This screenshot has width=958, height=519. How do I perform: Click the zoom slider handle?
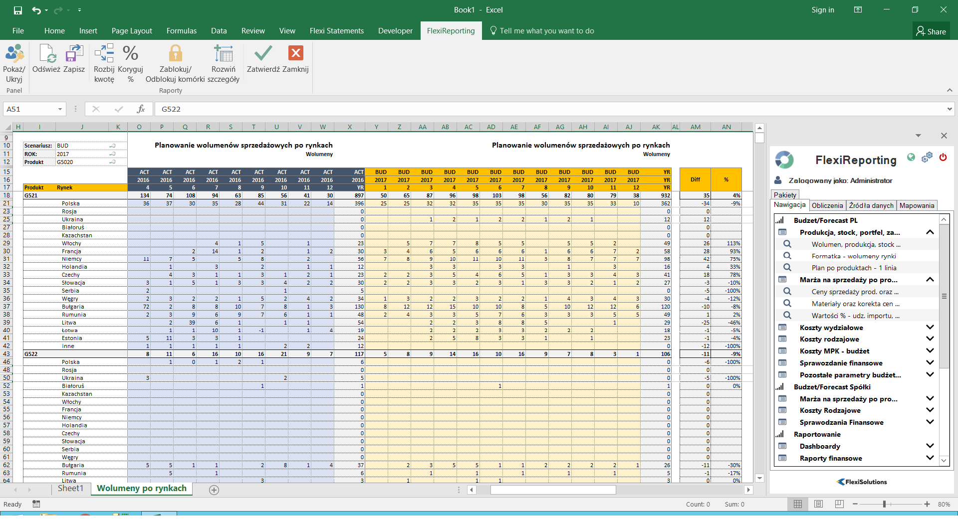pyautogui.click(x=884, y=504)
